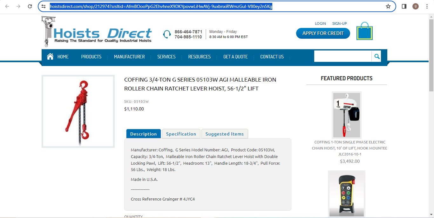This screenshot has height=218, width=434.
Task: Open the MANUFACTURER menu
Action: 129,57
